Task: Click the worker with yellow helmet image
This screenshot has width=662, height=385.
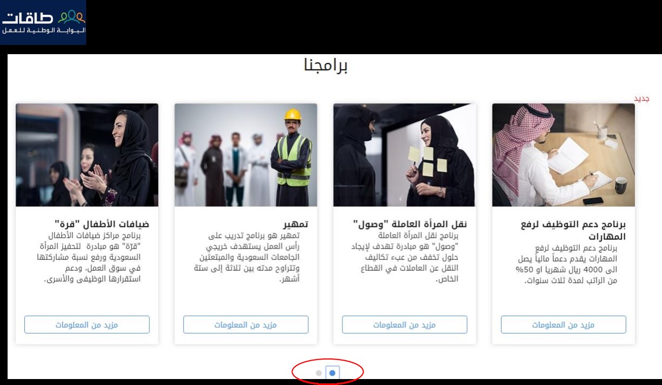Action: 245,155
